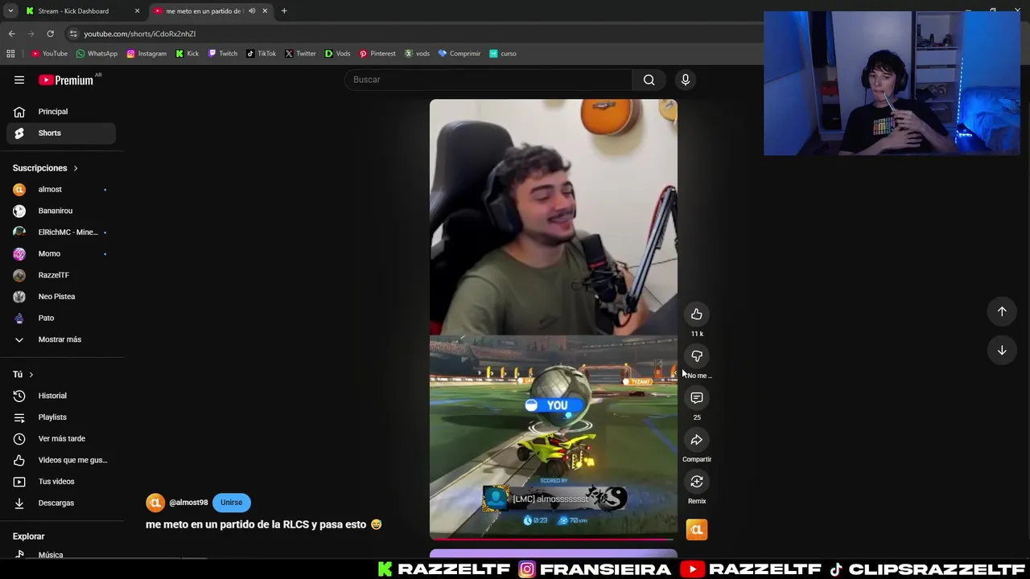Share the short via Compartir icon
Viewport: 1030px width, 579px height.
tap(697, 440)
